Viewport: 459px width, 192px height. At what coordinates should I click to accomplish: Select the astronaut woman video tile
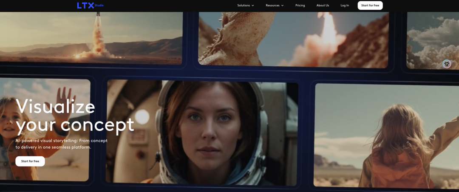click(x=202, y=132)
